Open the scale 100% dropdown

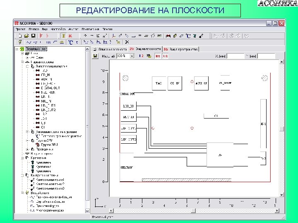pyautogui.click(x=132, y=56)
